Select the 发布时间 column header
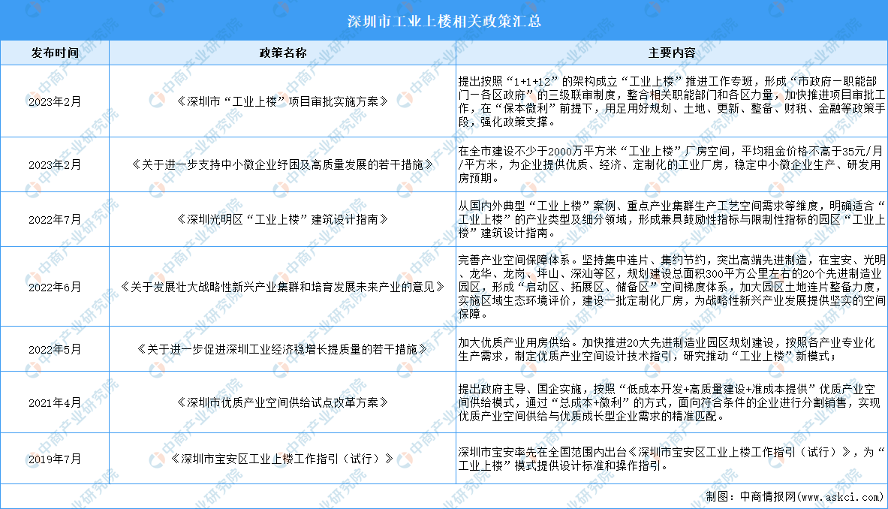Screen dimensions: 888x509 coord(55,53)
